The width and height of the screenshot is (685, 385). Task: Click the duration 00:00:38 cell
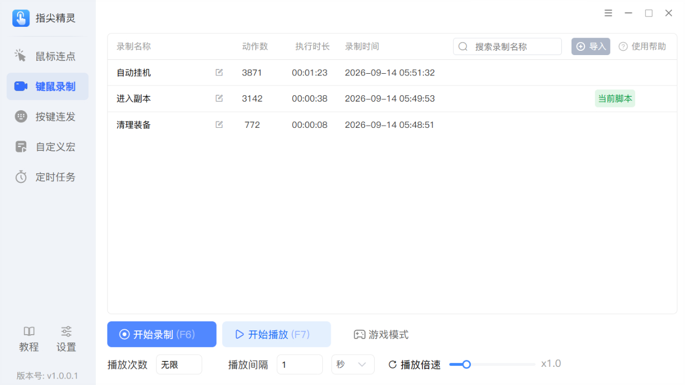pos(310,99)
